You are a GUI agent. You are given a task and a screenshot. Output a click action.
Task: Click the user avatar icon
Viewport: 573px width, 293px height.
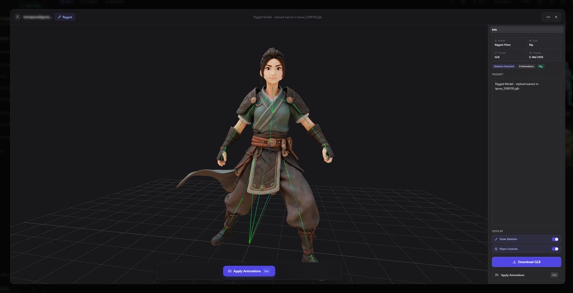click(18, 17)
